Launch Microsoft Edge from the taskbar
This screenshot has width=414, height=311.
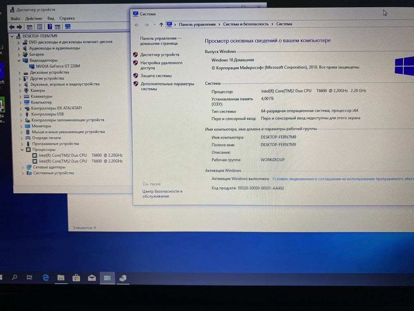coord(46,277)
